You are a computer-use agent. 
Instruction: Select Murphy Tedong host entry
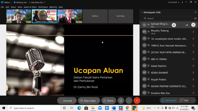click(x=168, y=32)
